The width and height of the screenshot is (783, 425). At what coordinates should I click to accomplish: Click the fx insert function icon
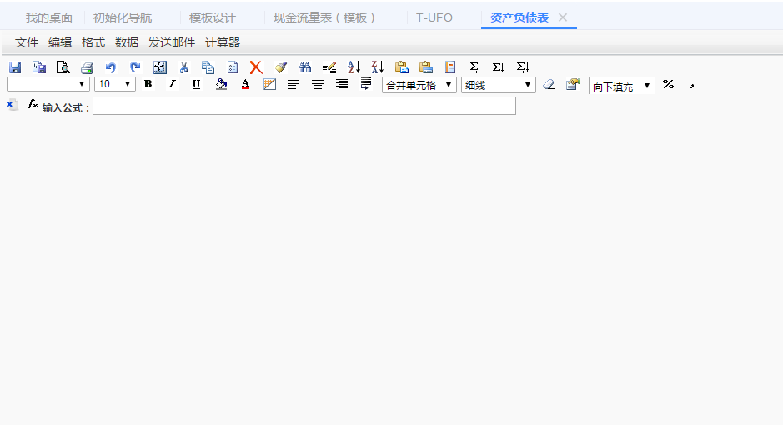click(33, 105)
